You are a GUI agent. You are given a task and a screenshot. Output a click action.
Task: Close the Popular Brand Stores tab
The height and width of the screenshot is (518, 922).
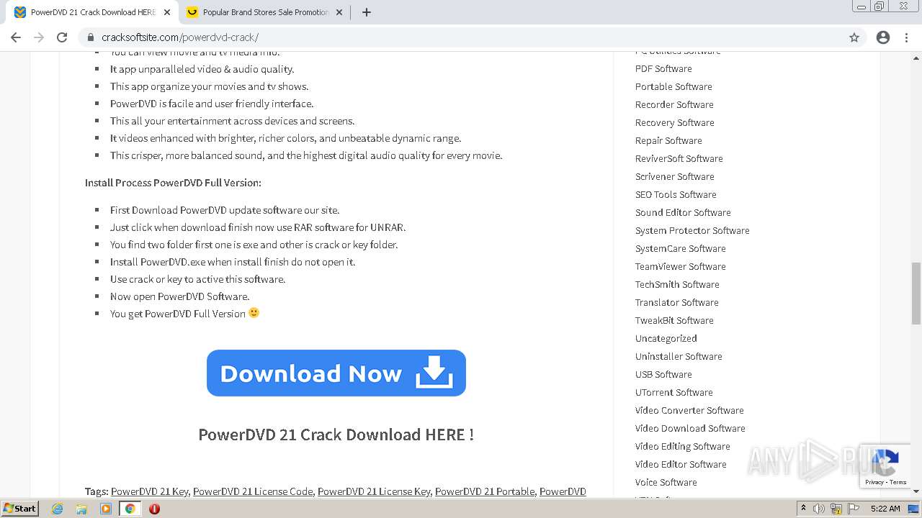click(340, 12)
